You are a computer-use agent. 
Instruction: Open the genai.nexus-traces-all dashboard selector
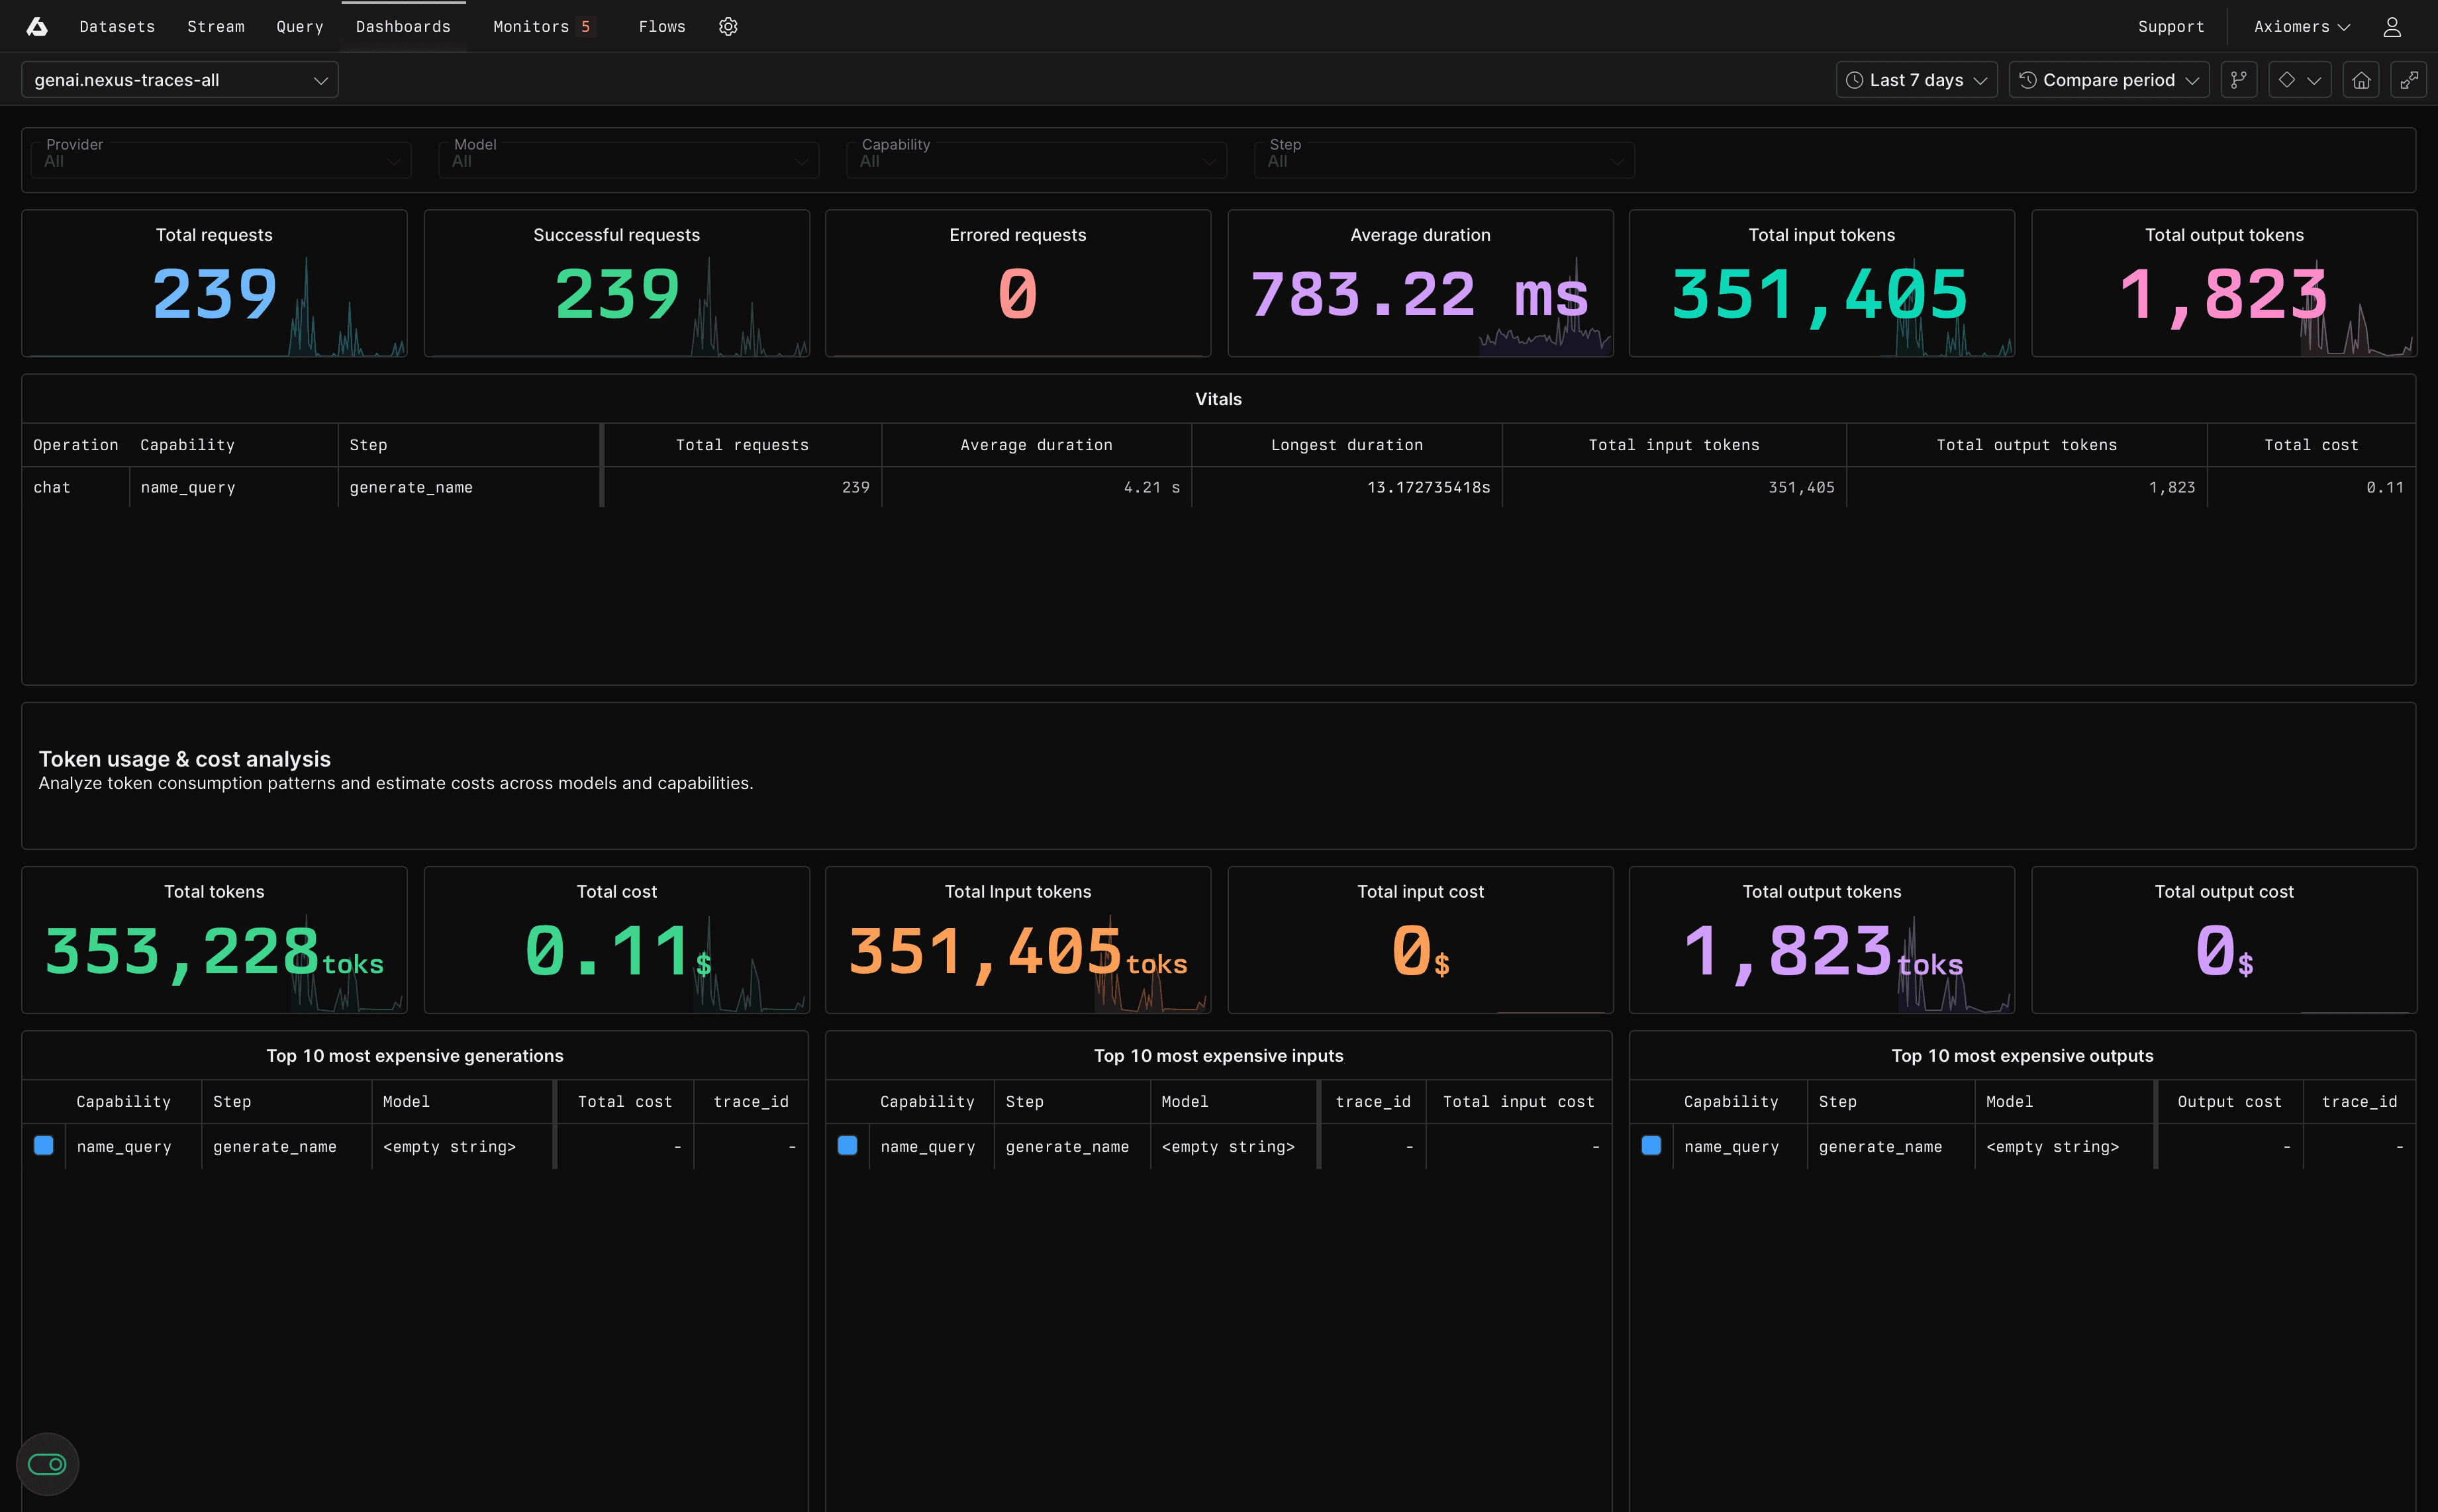coord(180,80)
